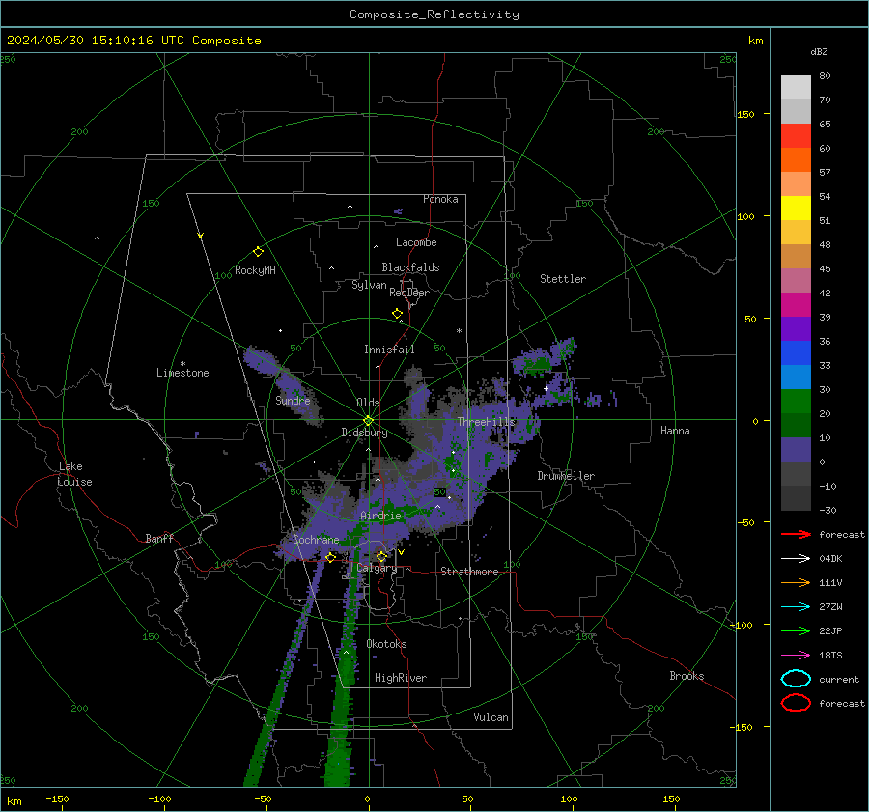
Task: Click the Sylvan label
Action: coord(369,285)
